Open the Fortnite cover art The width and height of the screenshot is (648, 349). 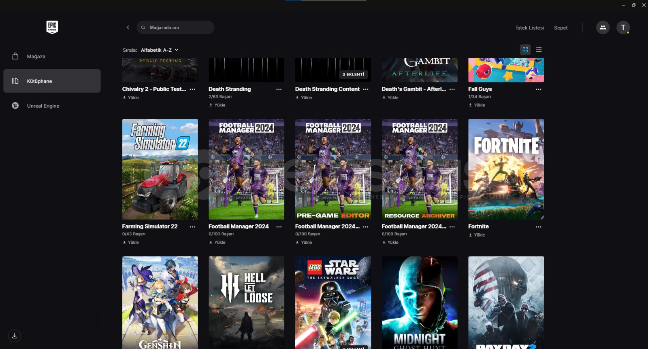(506, 169)
